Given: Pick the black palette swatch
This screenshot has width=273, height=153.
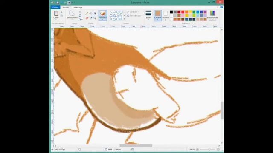Looking at the screenshot, I should [x=171, y=12].
